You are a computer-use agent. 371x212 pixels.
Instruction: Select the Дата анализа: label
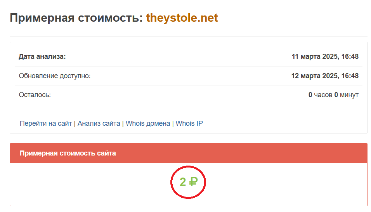tap(42, 57)
